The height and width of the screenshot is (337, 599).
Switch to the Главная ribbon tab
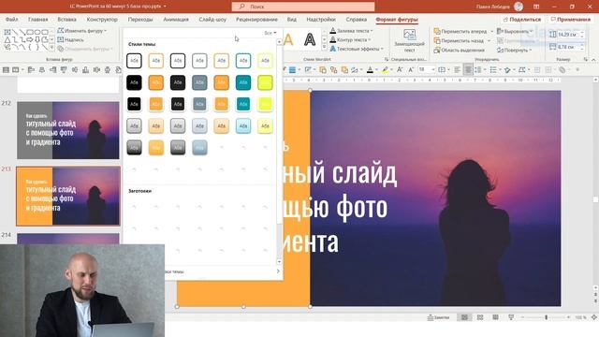click(x=37, y=19)
